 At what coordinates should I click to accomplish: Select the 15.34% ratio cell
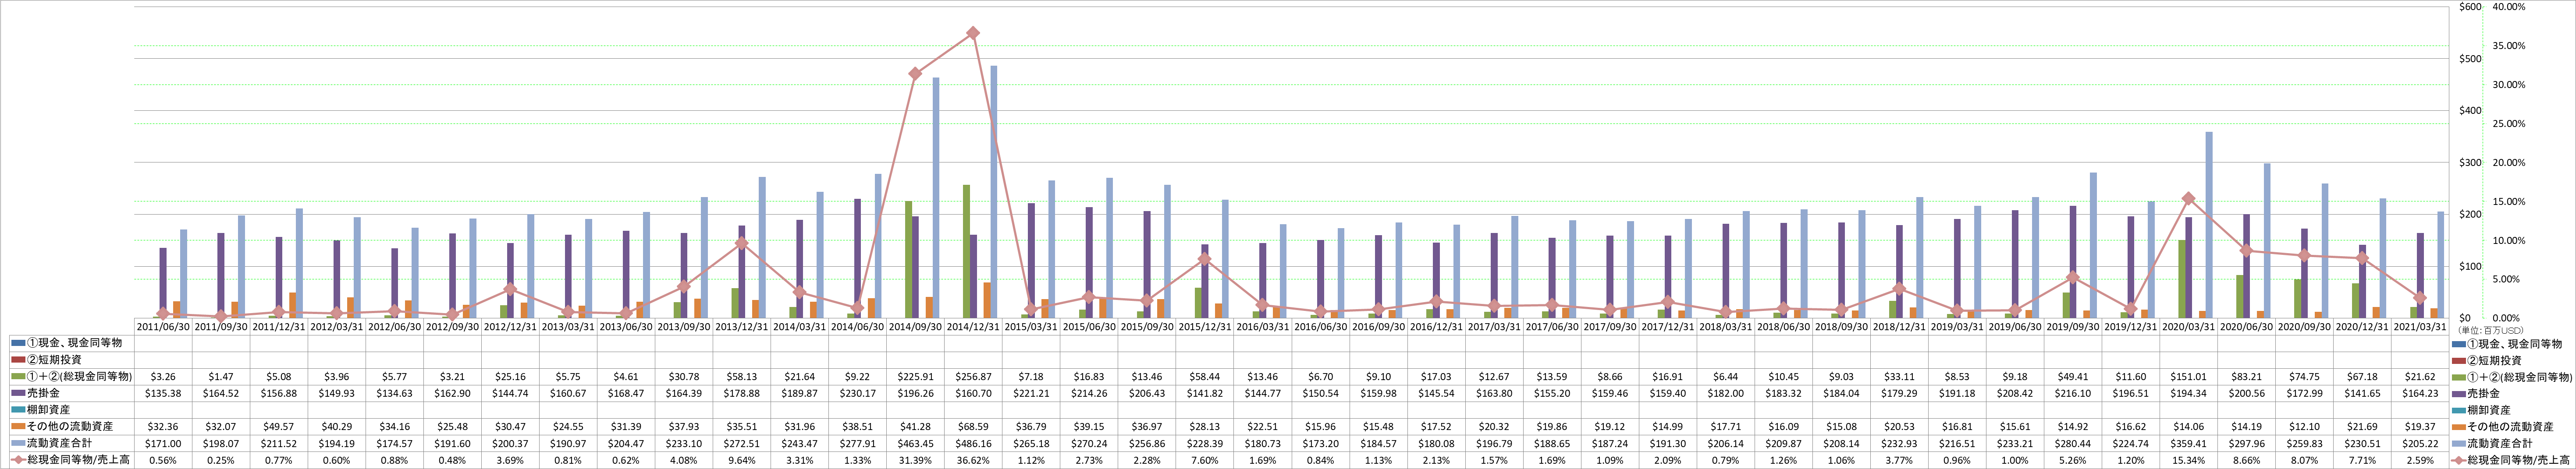2189,460
